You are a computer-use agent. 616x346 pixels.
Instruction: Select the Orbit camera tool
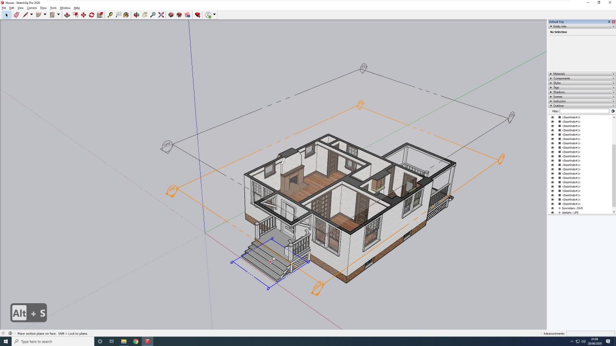tap(137, 15)
